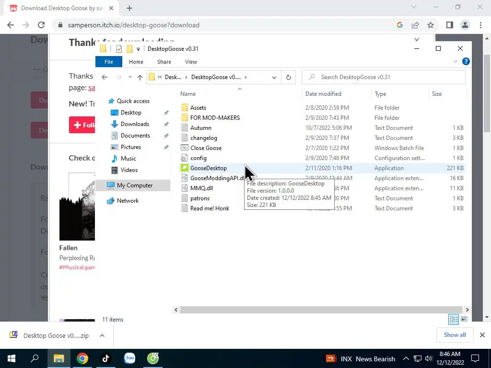Reload the Chrome page
The width and height of the screenshot is (491, 368).
pyautogui.click(x=41, y=25)
